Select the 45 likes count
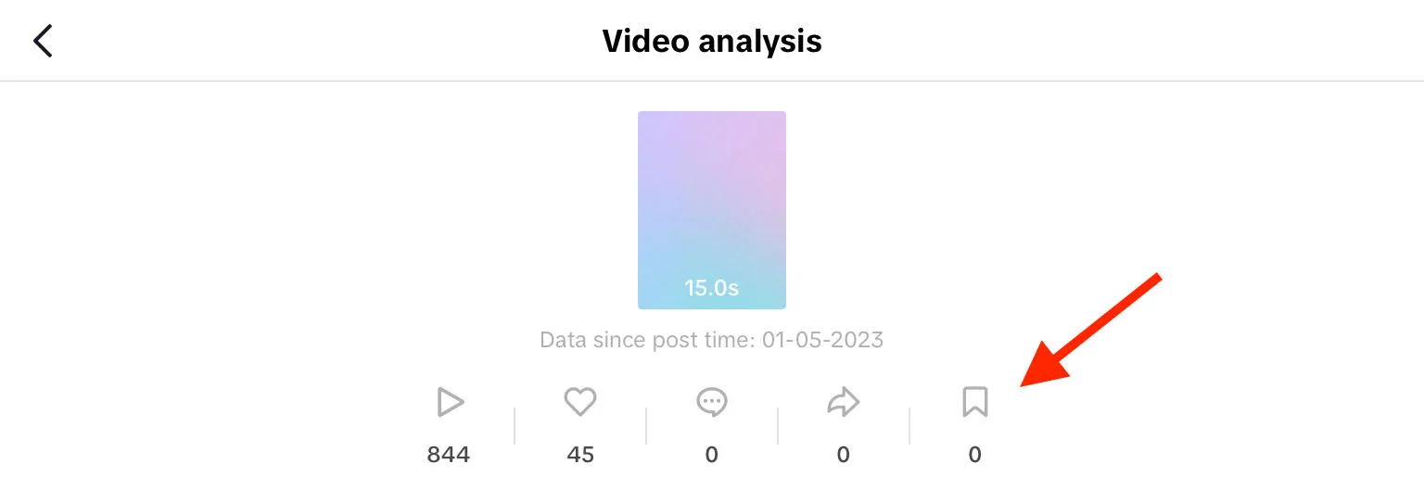Viewport: 1424px width, 489px height. click(x=580, y=455)
